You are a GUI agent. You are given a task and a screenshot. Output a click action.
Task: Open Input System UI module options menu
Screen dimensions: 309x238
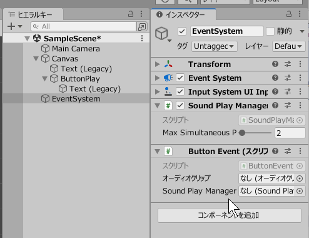click(300, 91)
